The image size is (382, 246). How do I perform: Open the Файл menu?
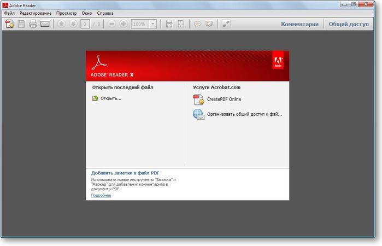tap(9, 13)
